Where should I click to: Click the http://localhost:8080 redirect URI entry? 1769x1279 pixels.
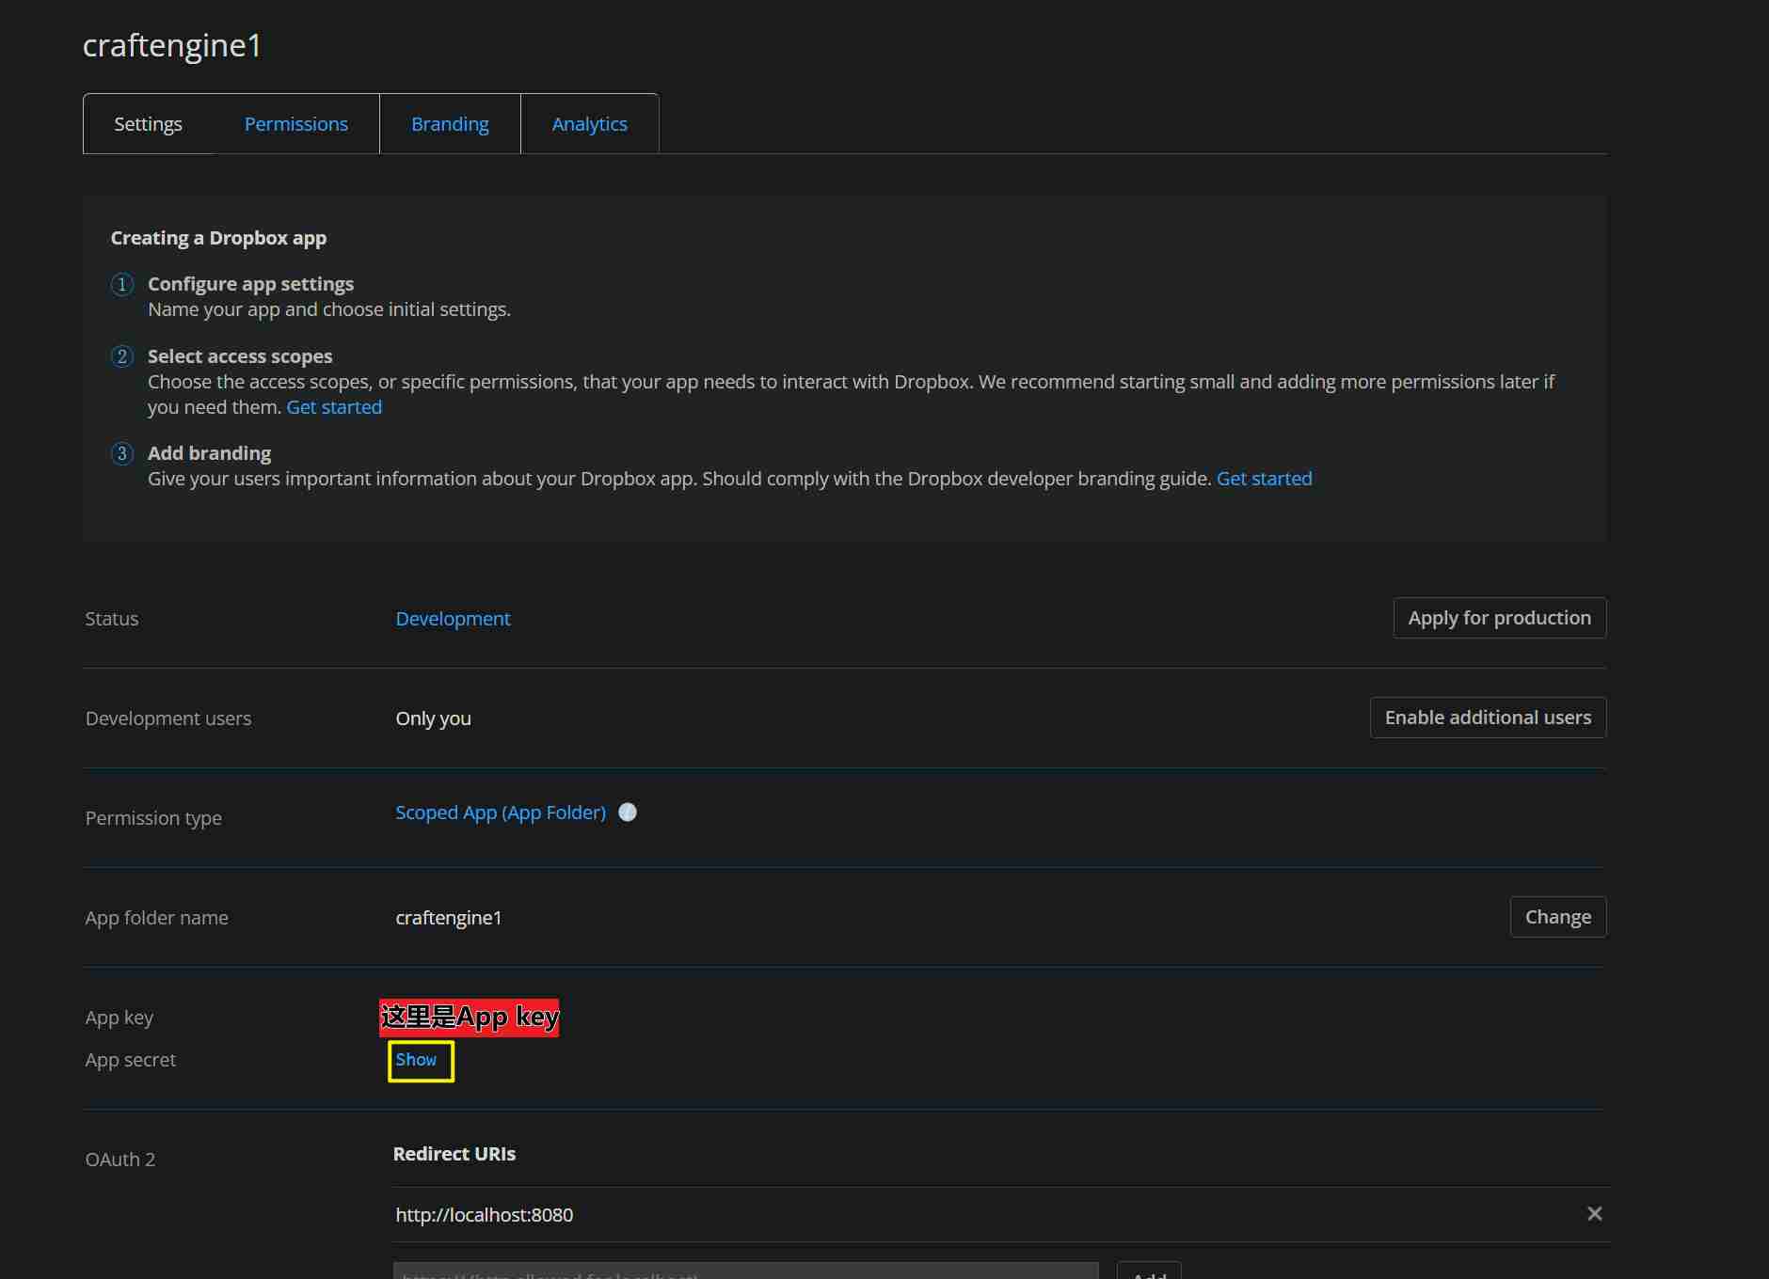484,1215
